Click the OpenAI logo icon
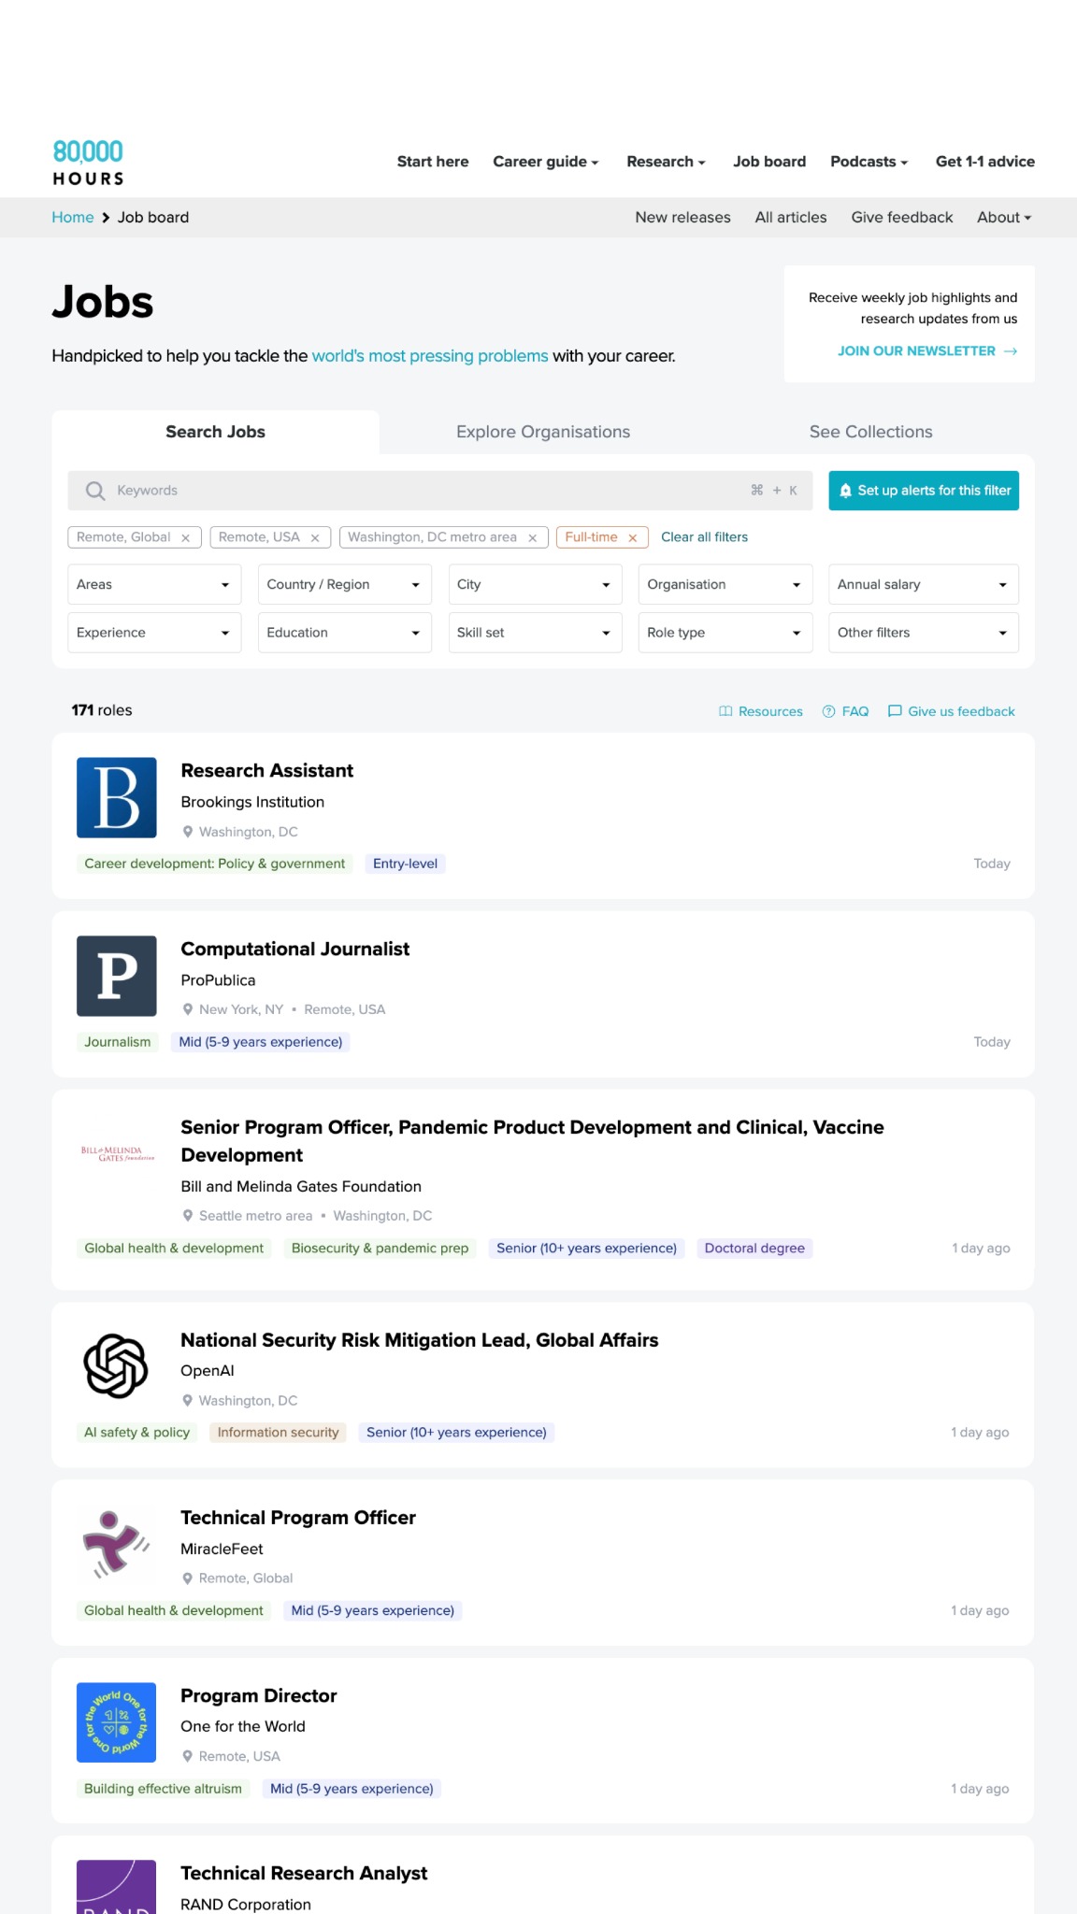Screen dimensions: 1077x1914 pyautogui.click(x=116, y=1366)
